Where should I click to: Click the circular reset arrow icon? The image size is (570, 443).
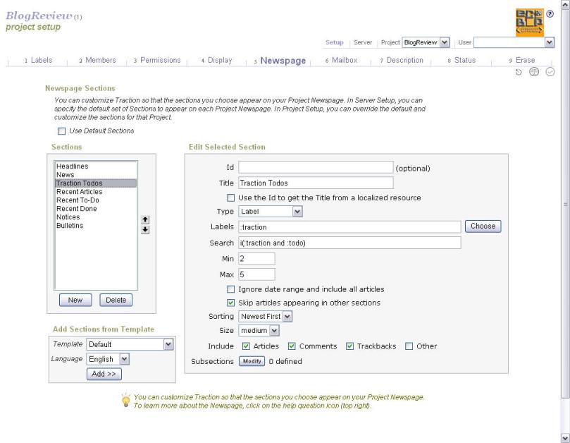tap(519, 73)
